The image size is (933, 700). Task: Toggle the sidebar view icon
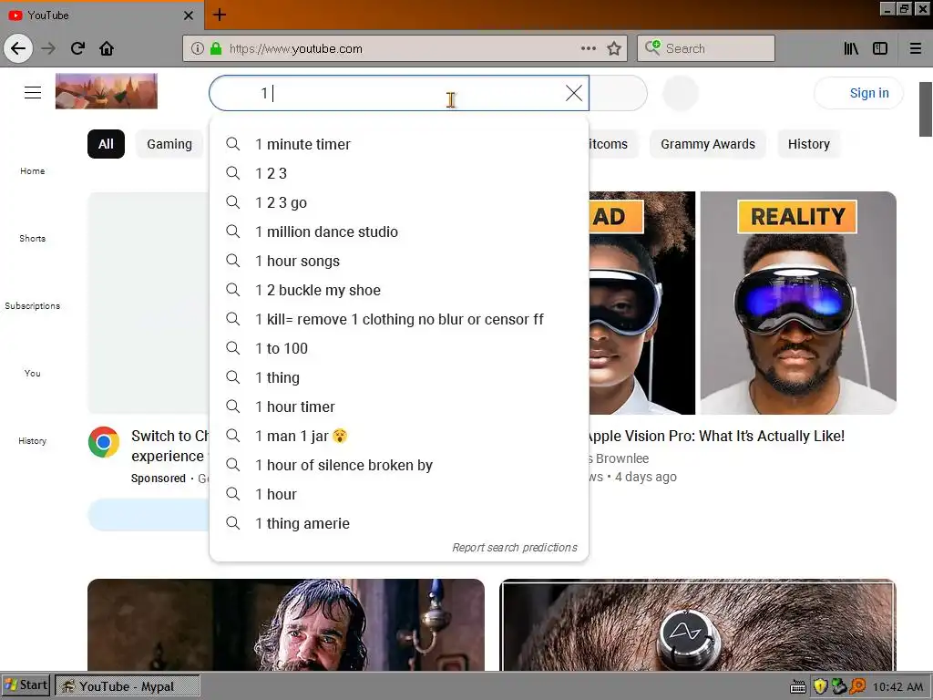point(880,48)
